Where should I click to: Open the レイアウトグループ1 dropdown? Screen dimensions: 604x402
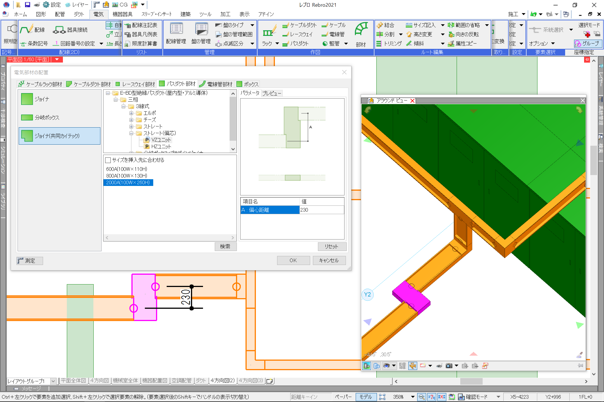point(53,381)
